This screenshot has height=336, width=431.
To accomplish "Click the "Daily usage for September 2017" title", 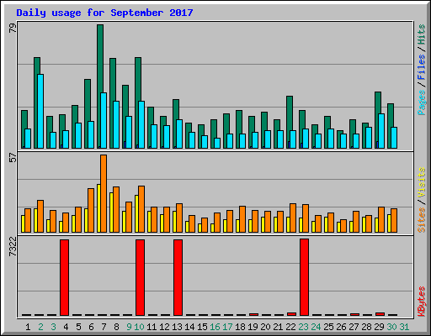I will 104,13.
